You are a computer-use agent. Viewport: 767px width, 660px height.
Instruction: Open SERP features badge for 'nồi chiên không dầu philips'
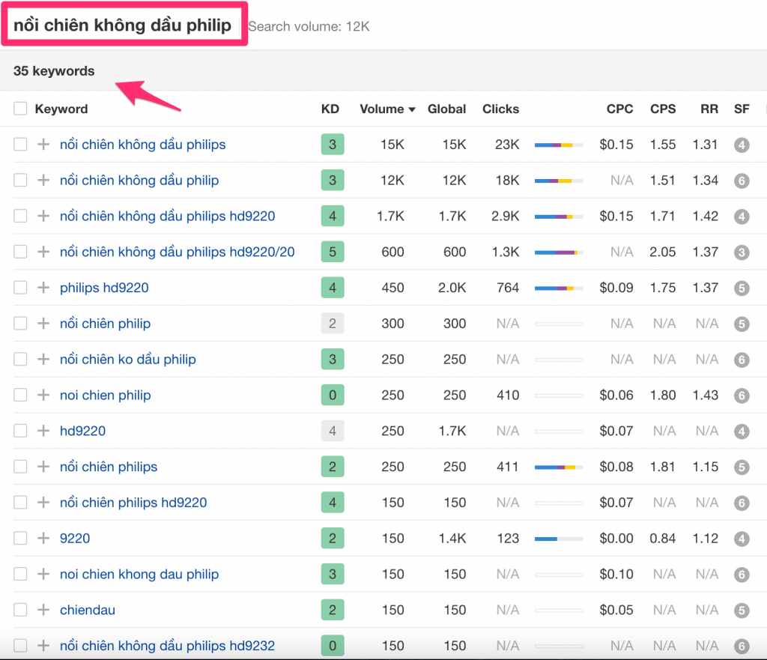tap(742, 145)
